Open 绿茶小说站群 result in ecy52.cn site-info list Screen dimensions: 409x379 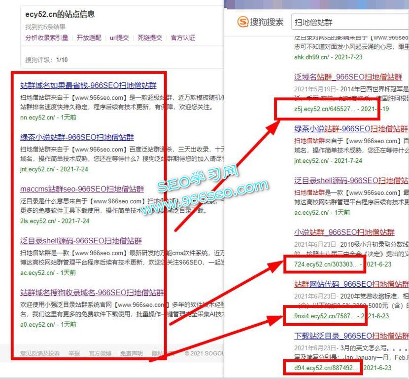pos(77,137)
